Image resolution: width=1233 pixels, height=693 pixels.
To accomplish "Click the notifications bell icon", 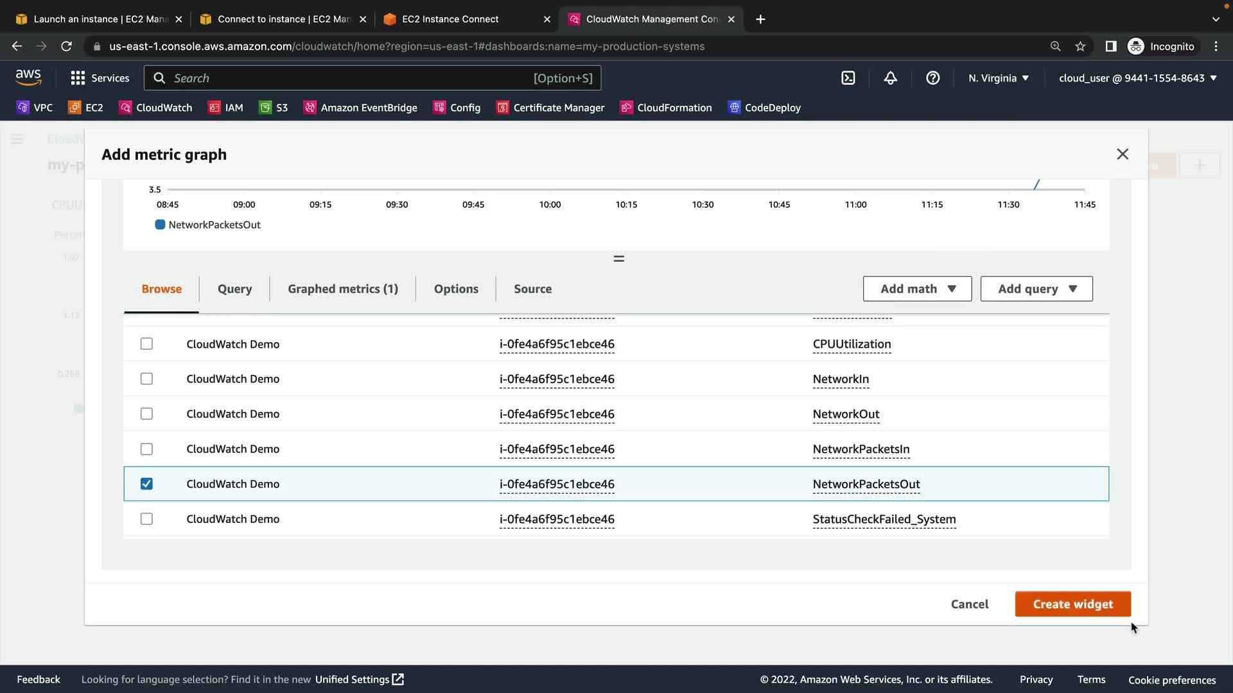I will point(890,78).
